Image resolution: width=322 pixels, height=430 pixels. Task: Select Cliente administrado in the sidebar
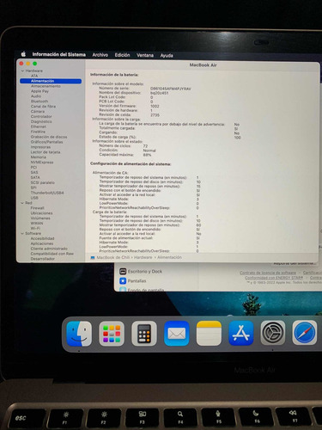click(x=49, y=249)
